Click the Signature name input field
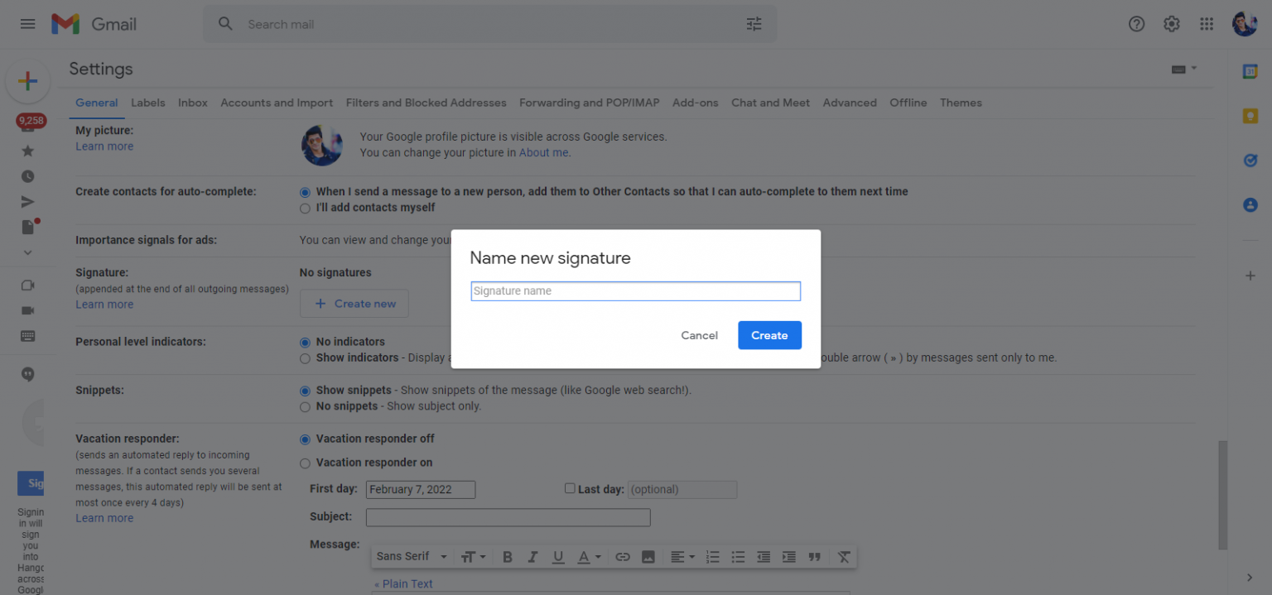 point(635,290)
